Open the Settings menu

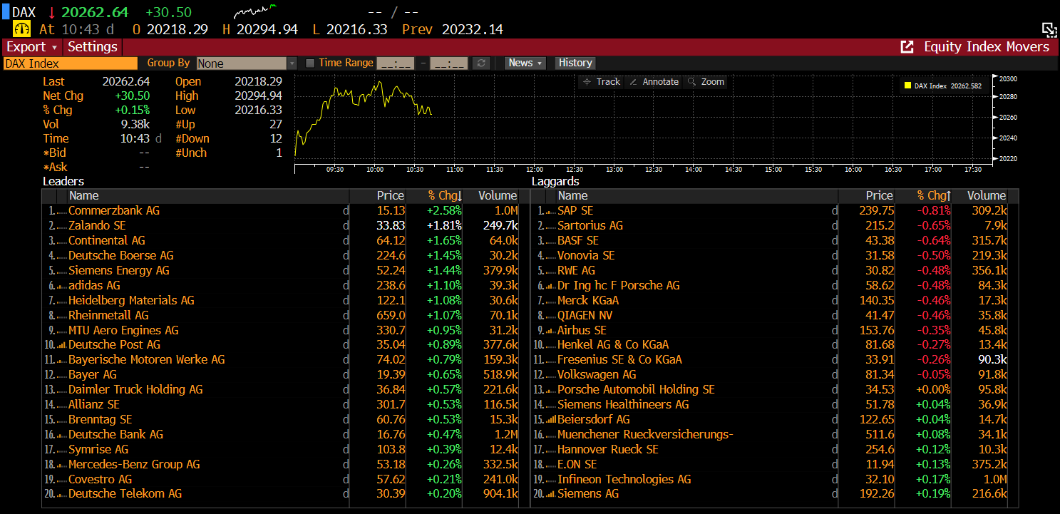(92, 47)
